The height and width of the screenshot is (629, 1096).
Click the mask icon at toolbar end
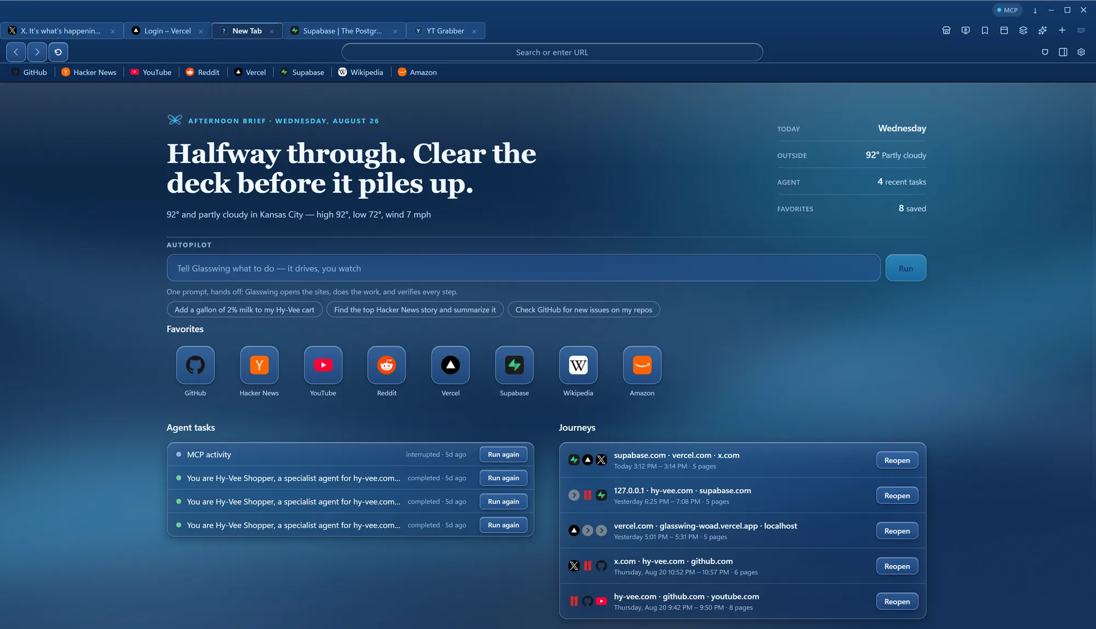[1081, 31]
